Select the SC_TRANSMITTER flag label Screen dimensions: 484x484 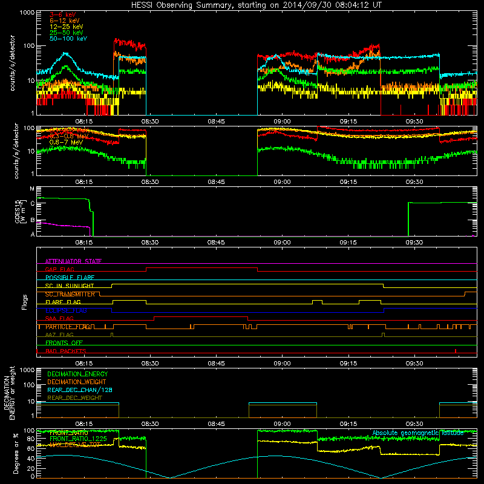click(70, 294)
